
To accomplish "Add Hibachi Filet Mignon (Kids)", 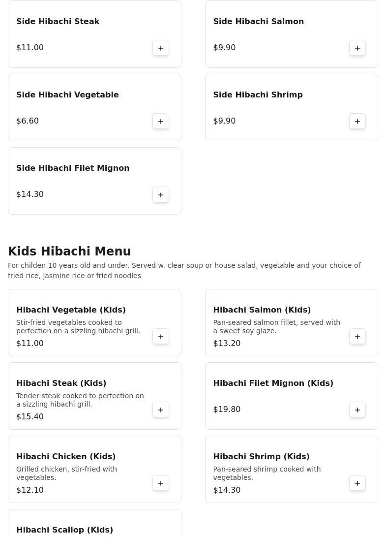I will pos(357,410).
